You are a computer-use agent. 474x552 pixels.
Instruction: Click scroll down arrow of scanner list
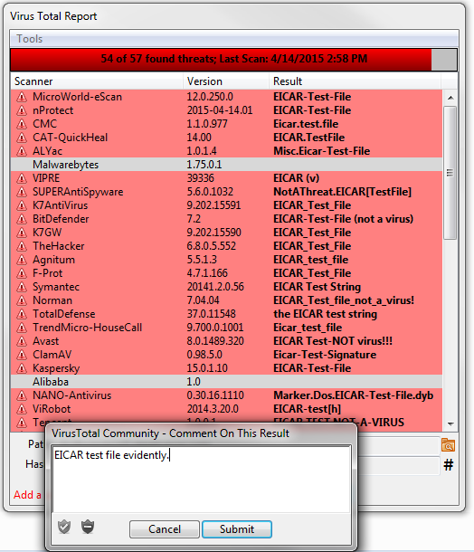tap(450, 424)
